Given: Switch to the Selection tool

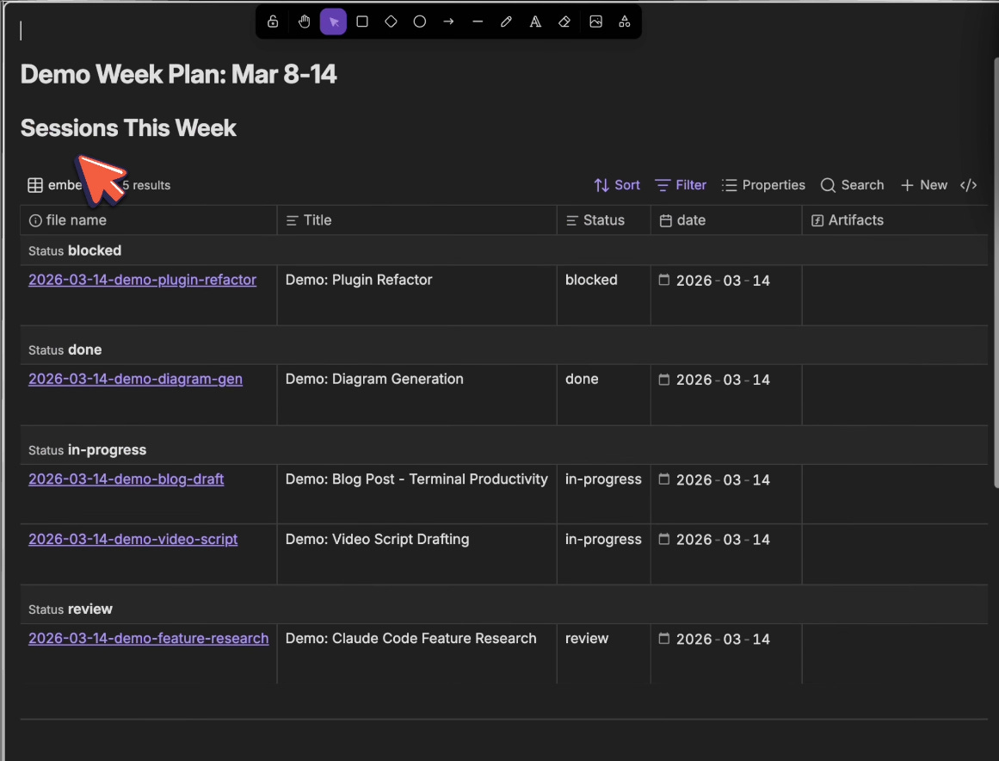Looking at the screenshot, I should (x=333, y=21).
